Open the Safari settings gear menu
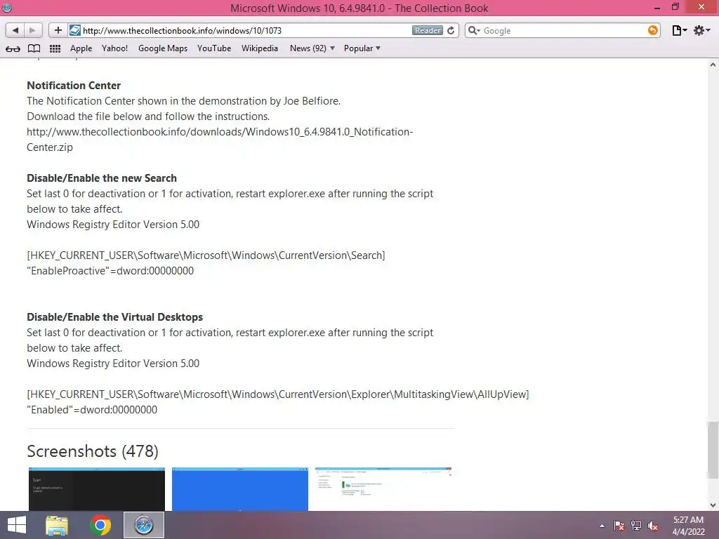 click(x=701, y=30)
